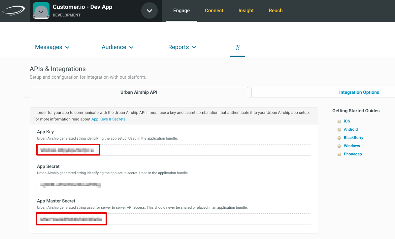
Task: Switch to the Connect tab
Action: coord(214,11)
